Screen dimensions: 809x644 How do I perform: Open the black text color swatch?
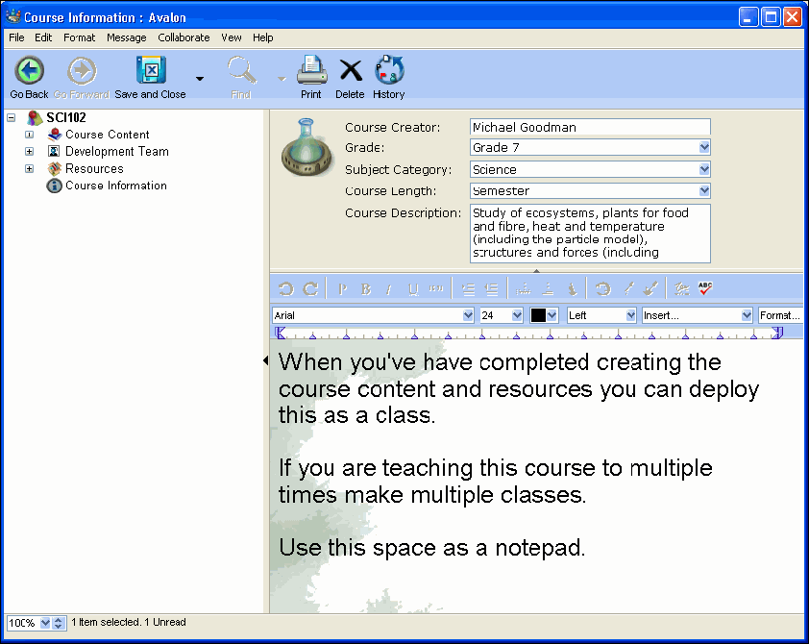(x=544, y=315)
